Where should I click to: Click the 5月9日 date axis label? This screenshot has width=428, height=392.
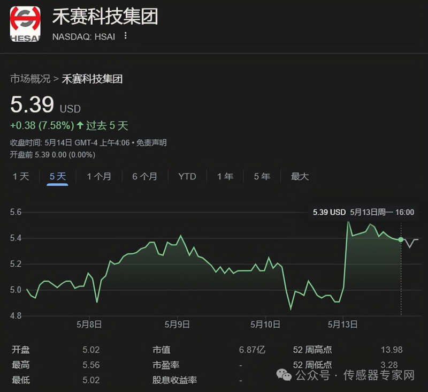177,324
